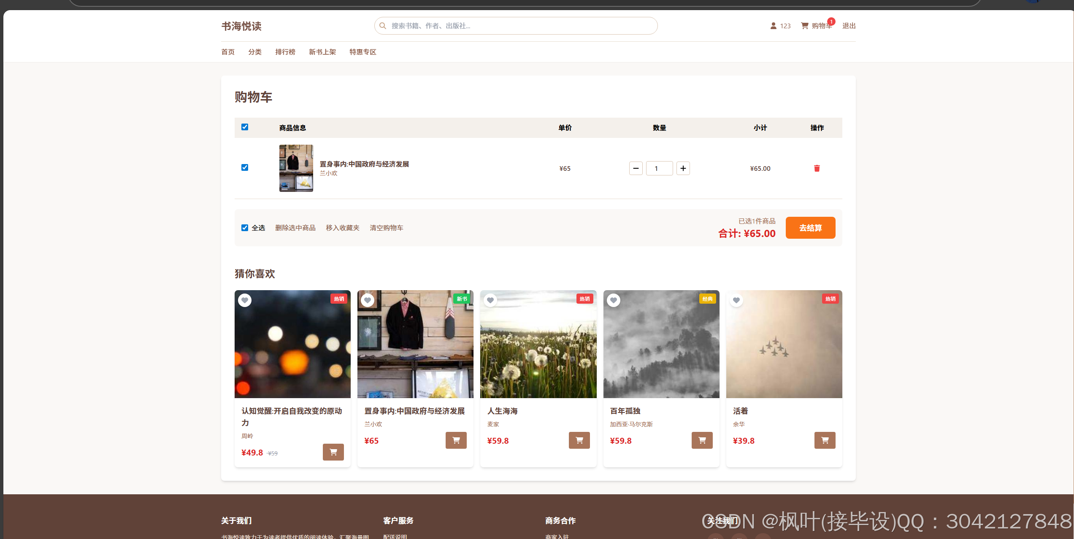Add 活着 to cart via cart icon

pos(825,440)
